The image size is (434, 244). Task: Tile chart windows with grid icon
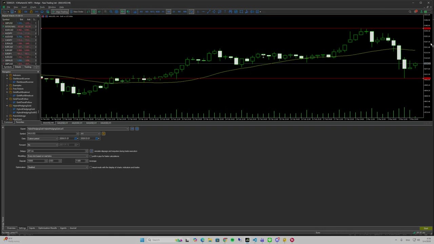116,12
